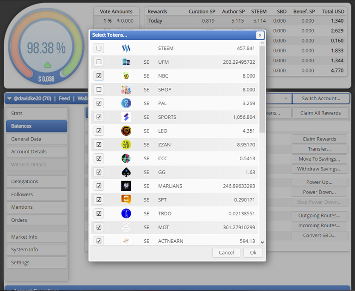The image size is (355, 291).
Task: Open the General Data sidebar tab
Action: [x=37, y=139]
